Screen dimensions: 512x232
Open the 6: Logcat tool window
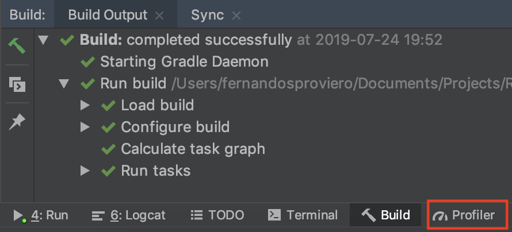coord(129,215)
